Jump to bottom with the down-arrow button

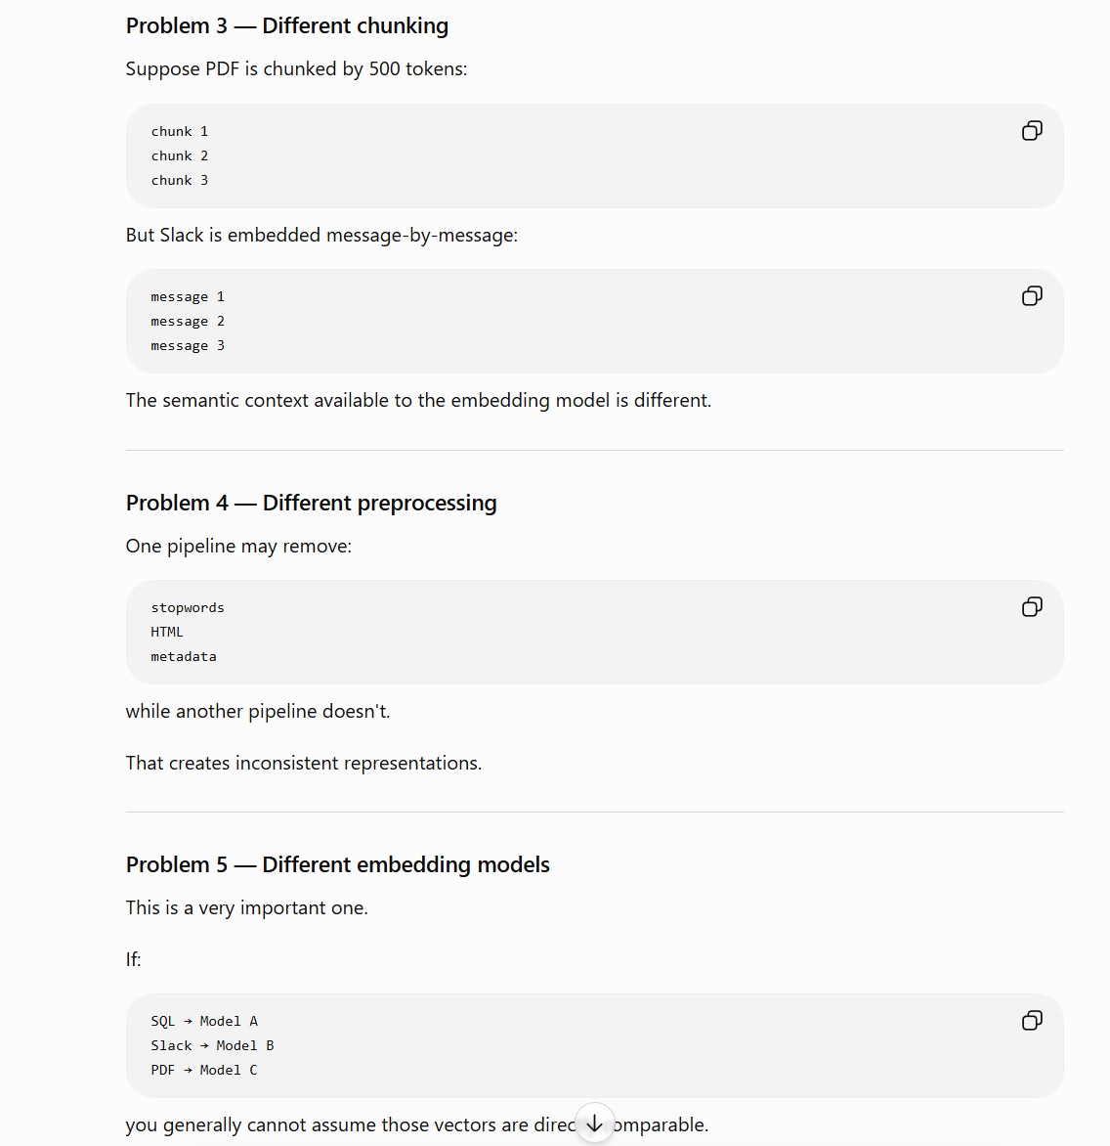594,1123
